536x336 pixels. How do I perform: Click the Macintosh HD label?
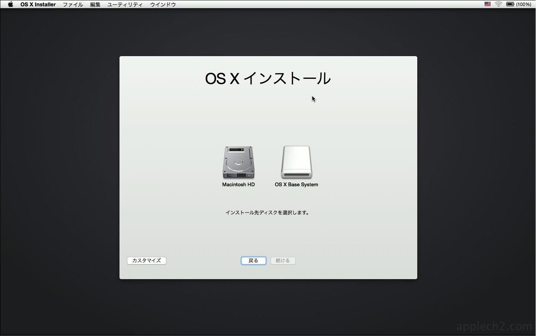(x=239, y=184)
